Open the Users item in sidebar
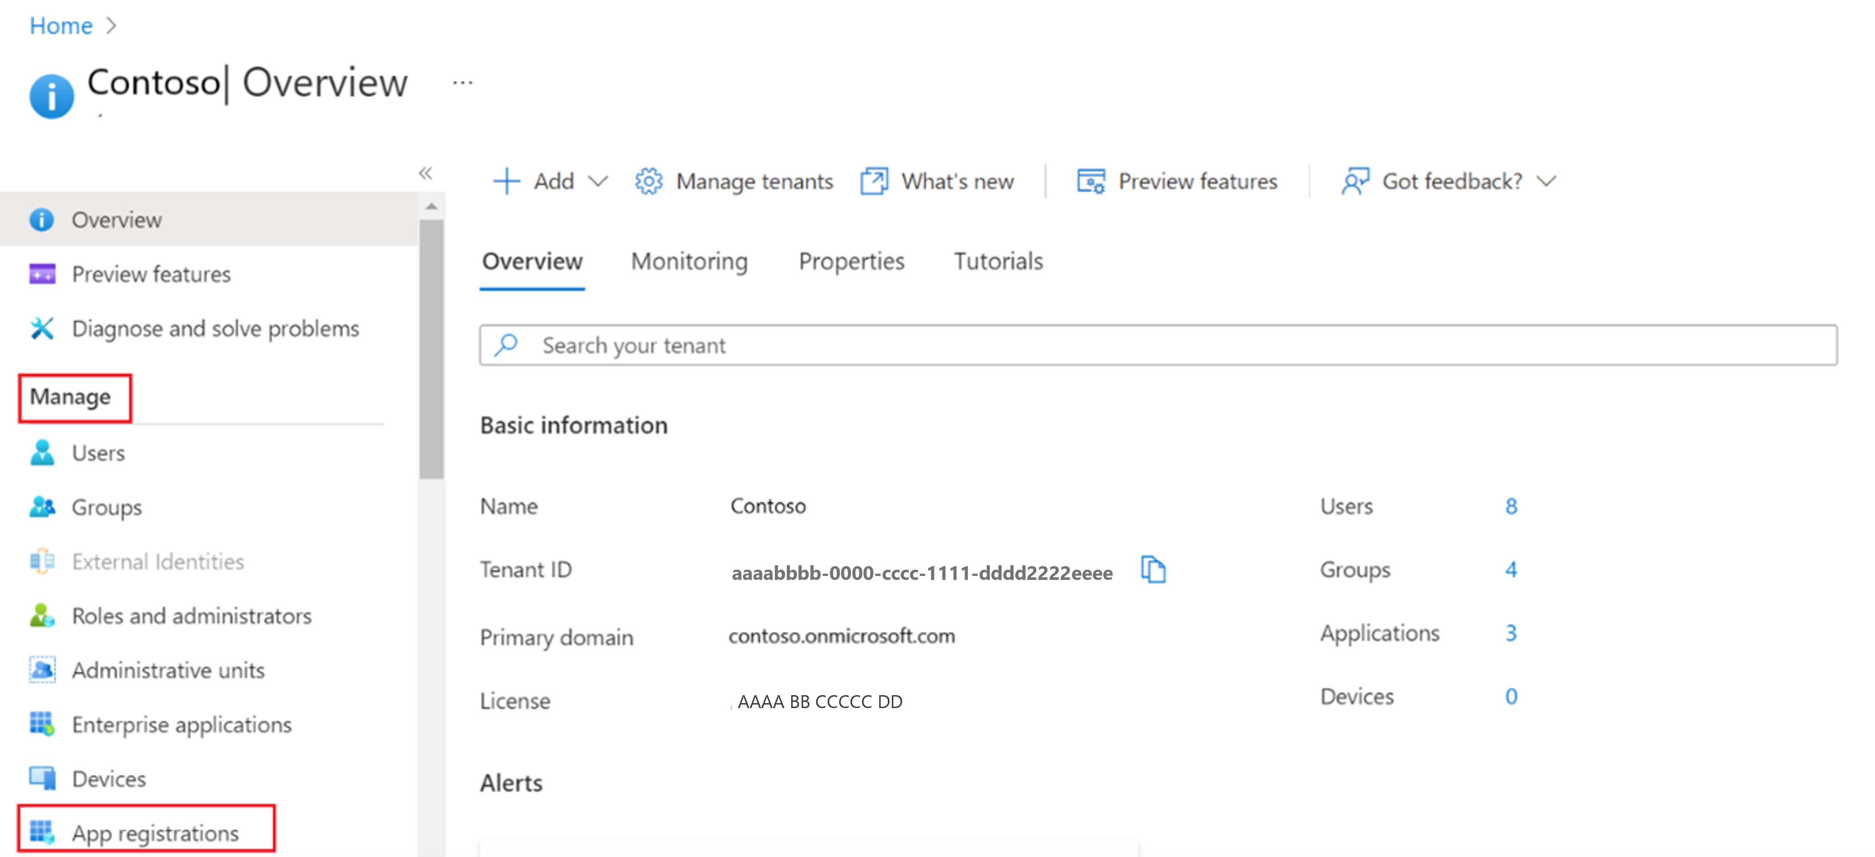Screen dimensions: 1875x857 [98, 453]
